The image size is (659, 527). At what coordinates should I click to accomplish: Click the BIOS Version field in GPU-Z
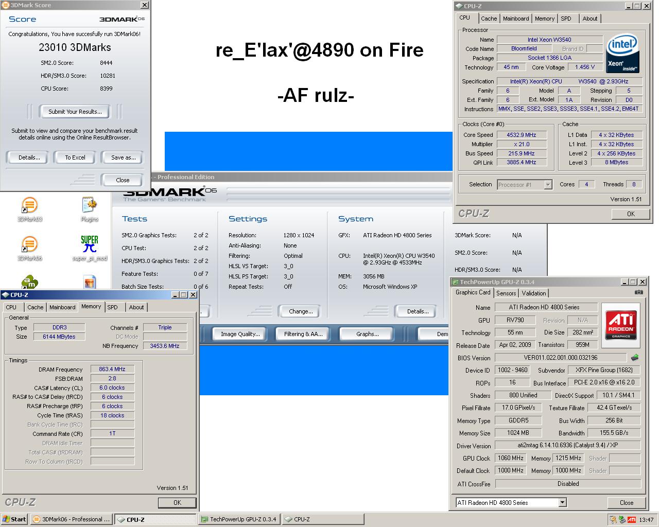[x=561, y=358]
